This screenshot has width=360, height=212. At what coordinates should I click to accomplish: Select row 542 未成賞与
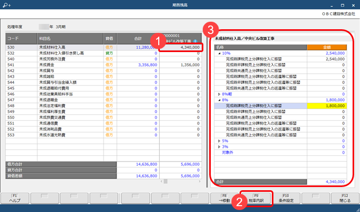[x=104, y=71]
